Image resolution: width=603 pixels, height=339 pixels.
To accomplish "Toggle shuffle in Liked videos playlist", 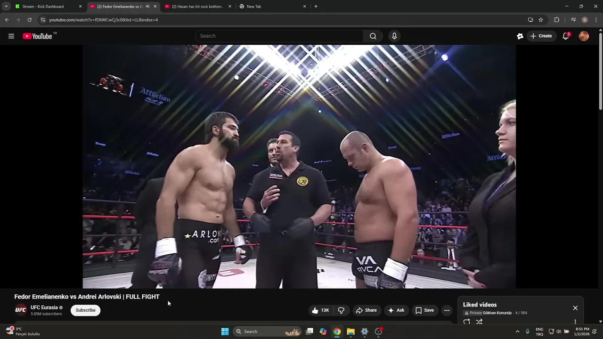I will tap(479, 322).
